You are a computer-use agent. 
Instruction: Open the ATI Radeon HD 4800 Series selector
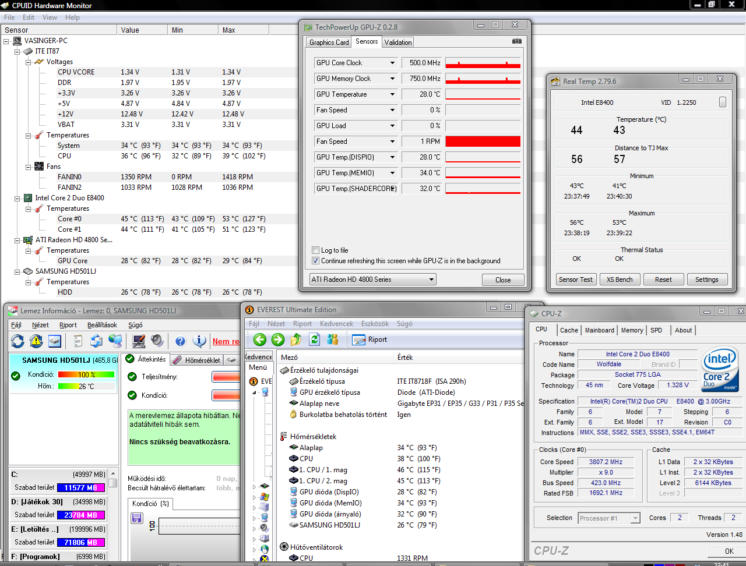coord(372,280)
